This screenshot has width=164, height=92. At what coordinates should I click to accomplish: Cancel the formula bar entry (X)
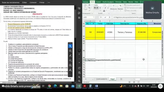[x=101, y=17]
